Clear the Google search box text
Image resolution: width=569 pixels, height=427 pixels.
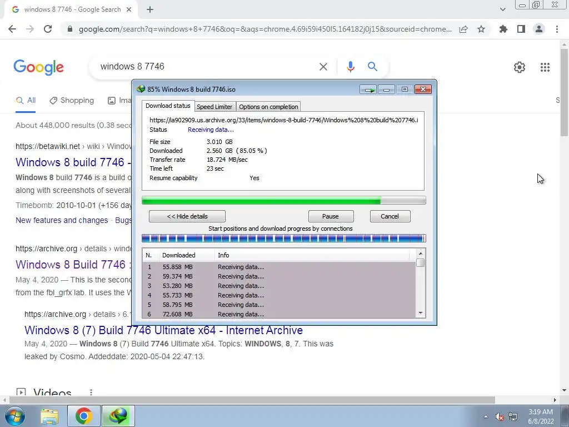click(323, 67)
